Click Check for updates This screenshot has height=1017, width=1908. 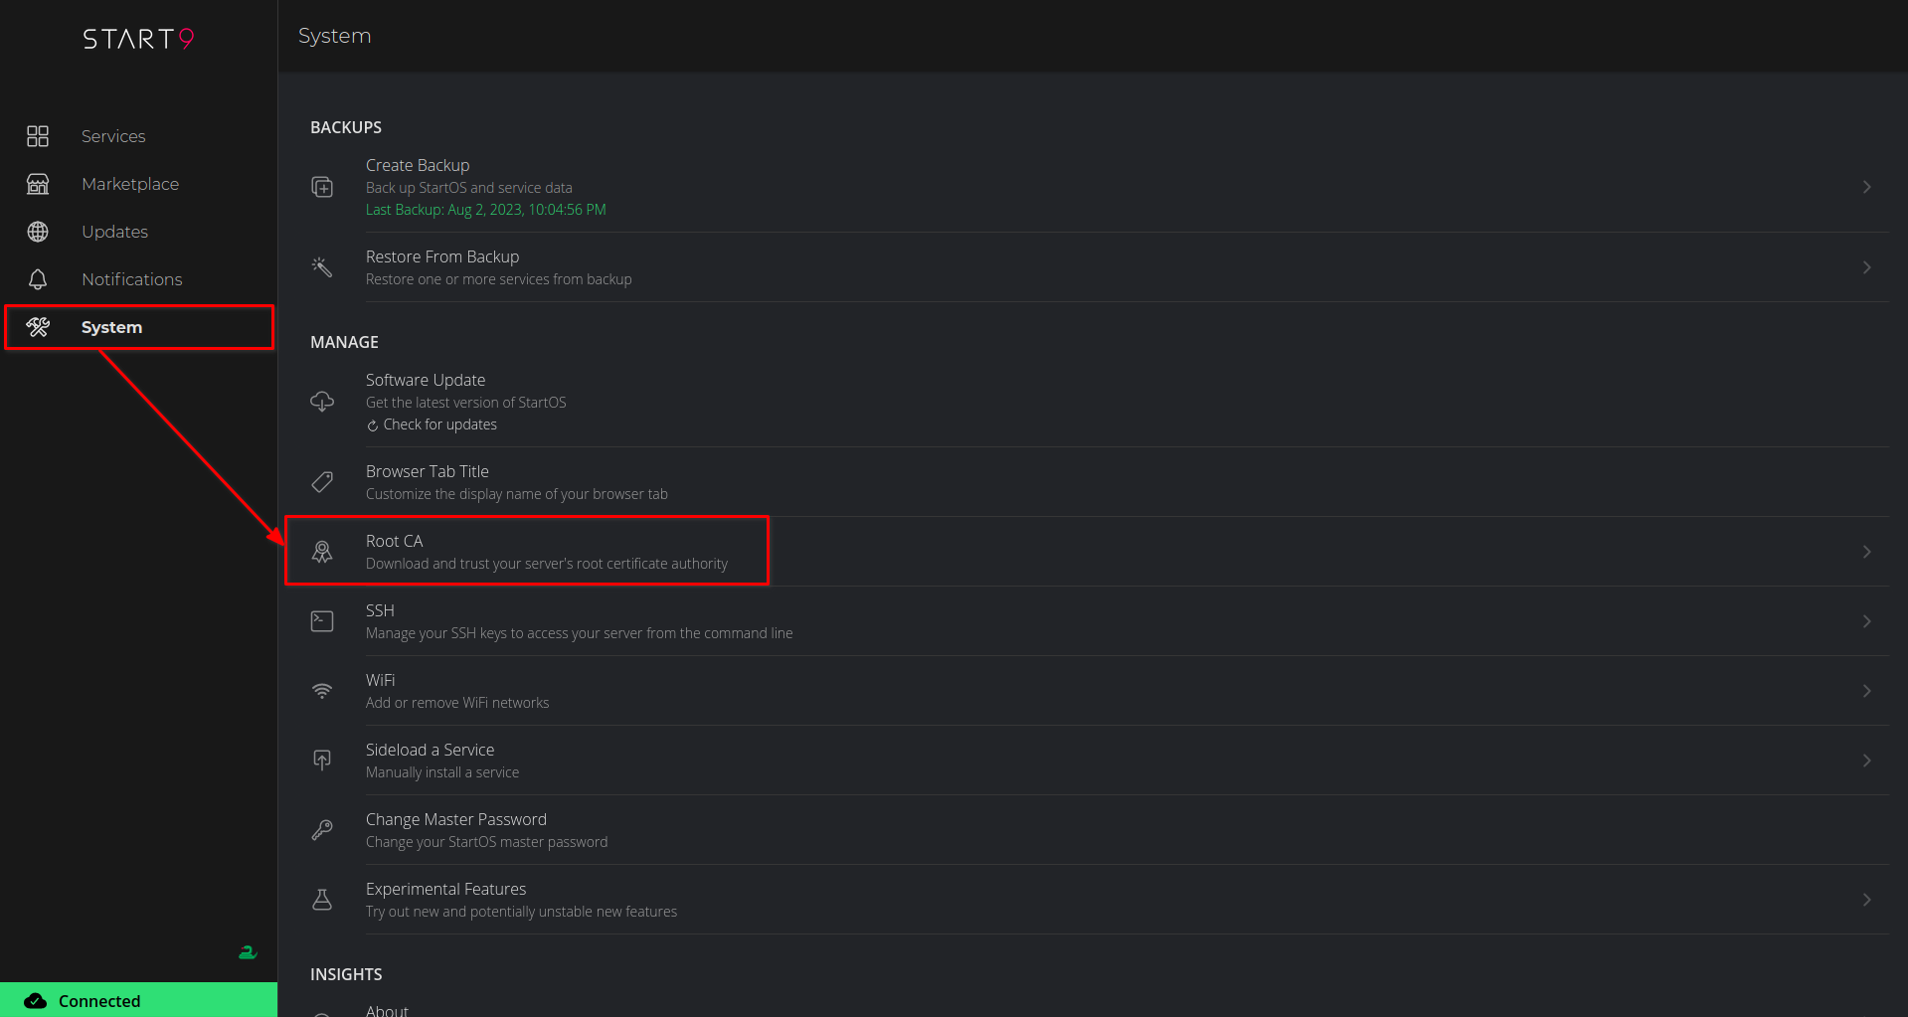(x=439, y=424)
